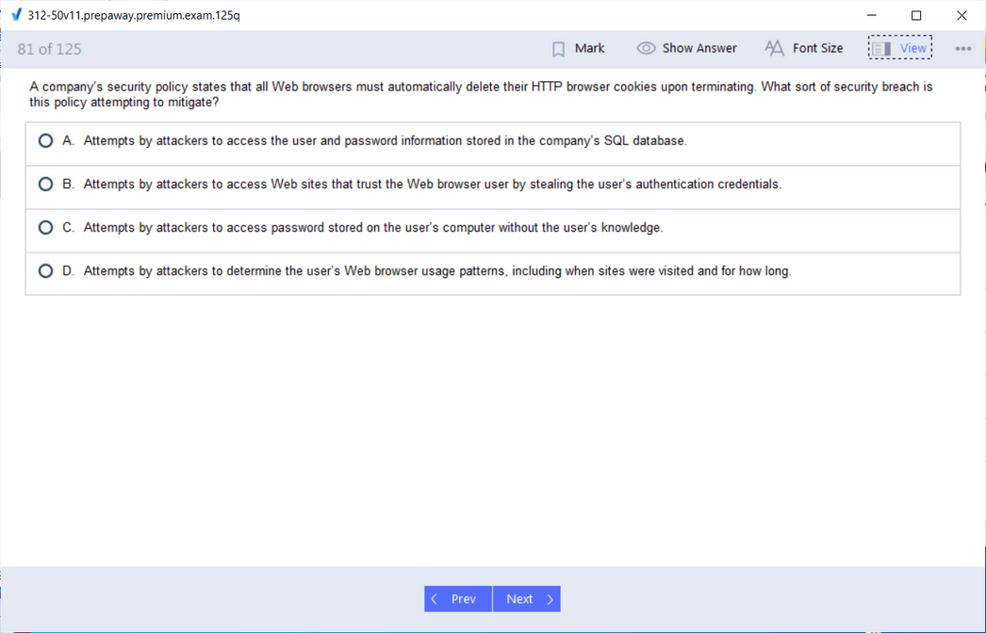This screenshot has width=986, height=633.
Task: Click answer text about stealing authentication credentials
Action: [433, 185]
